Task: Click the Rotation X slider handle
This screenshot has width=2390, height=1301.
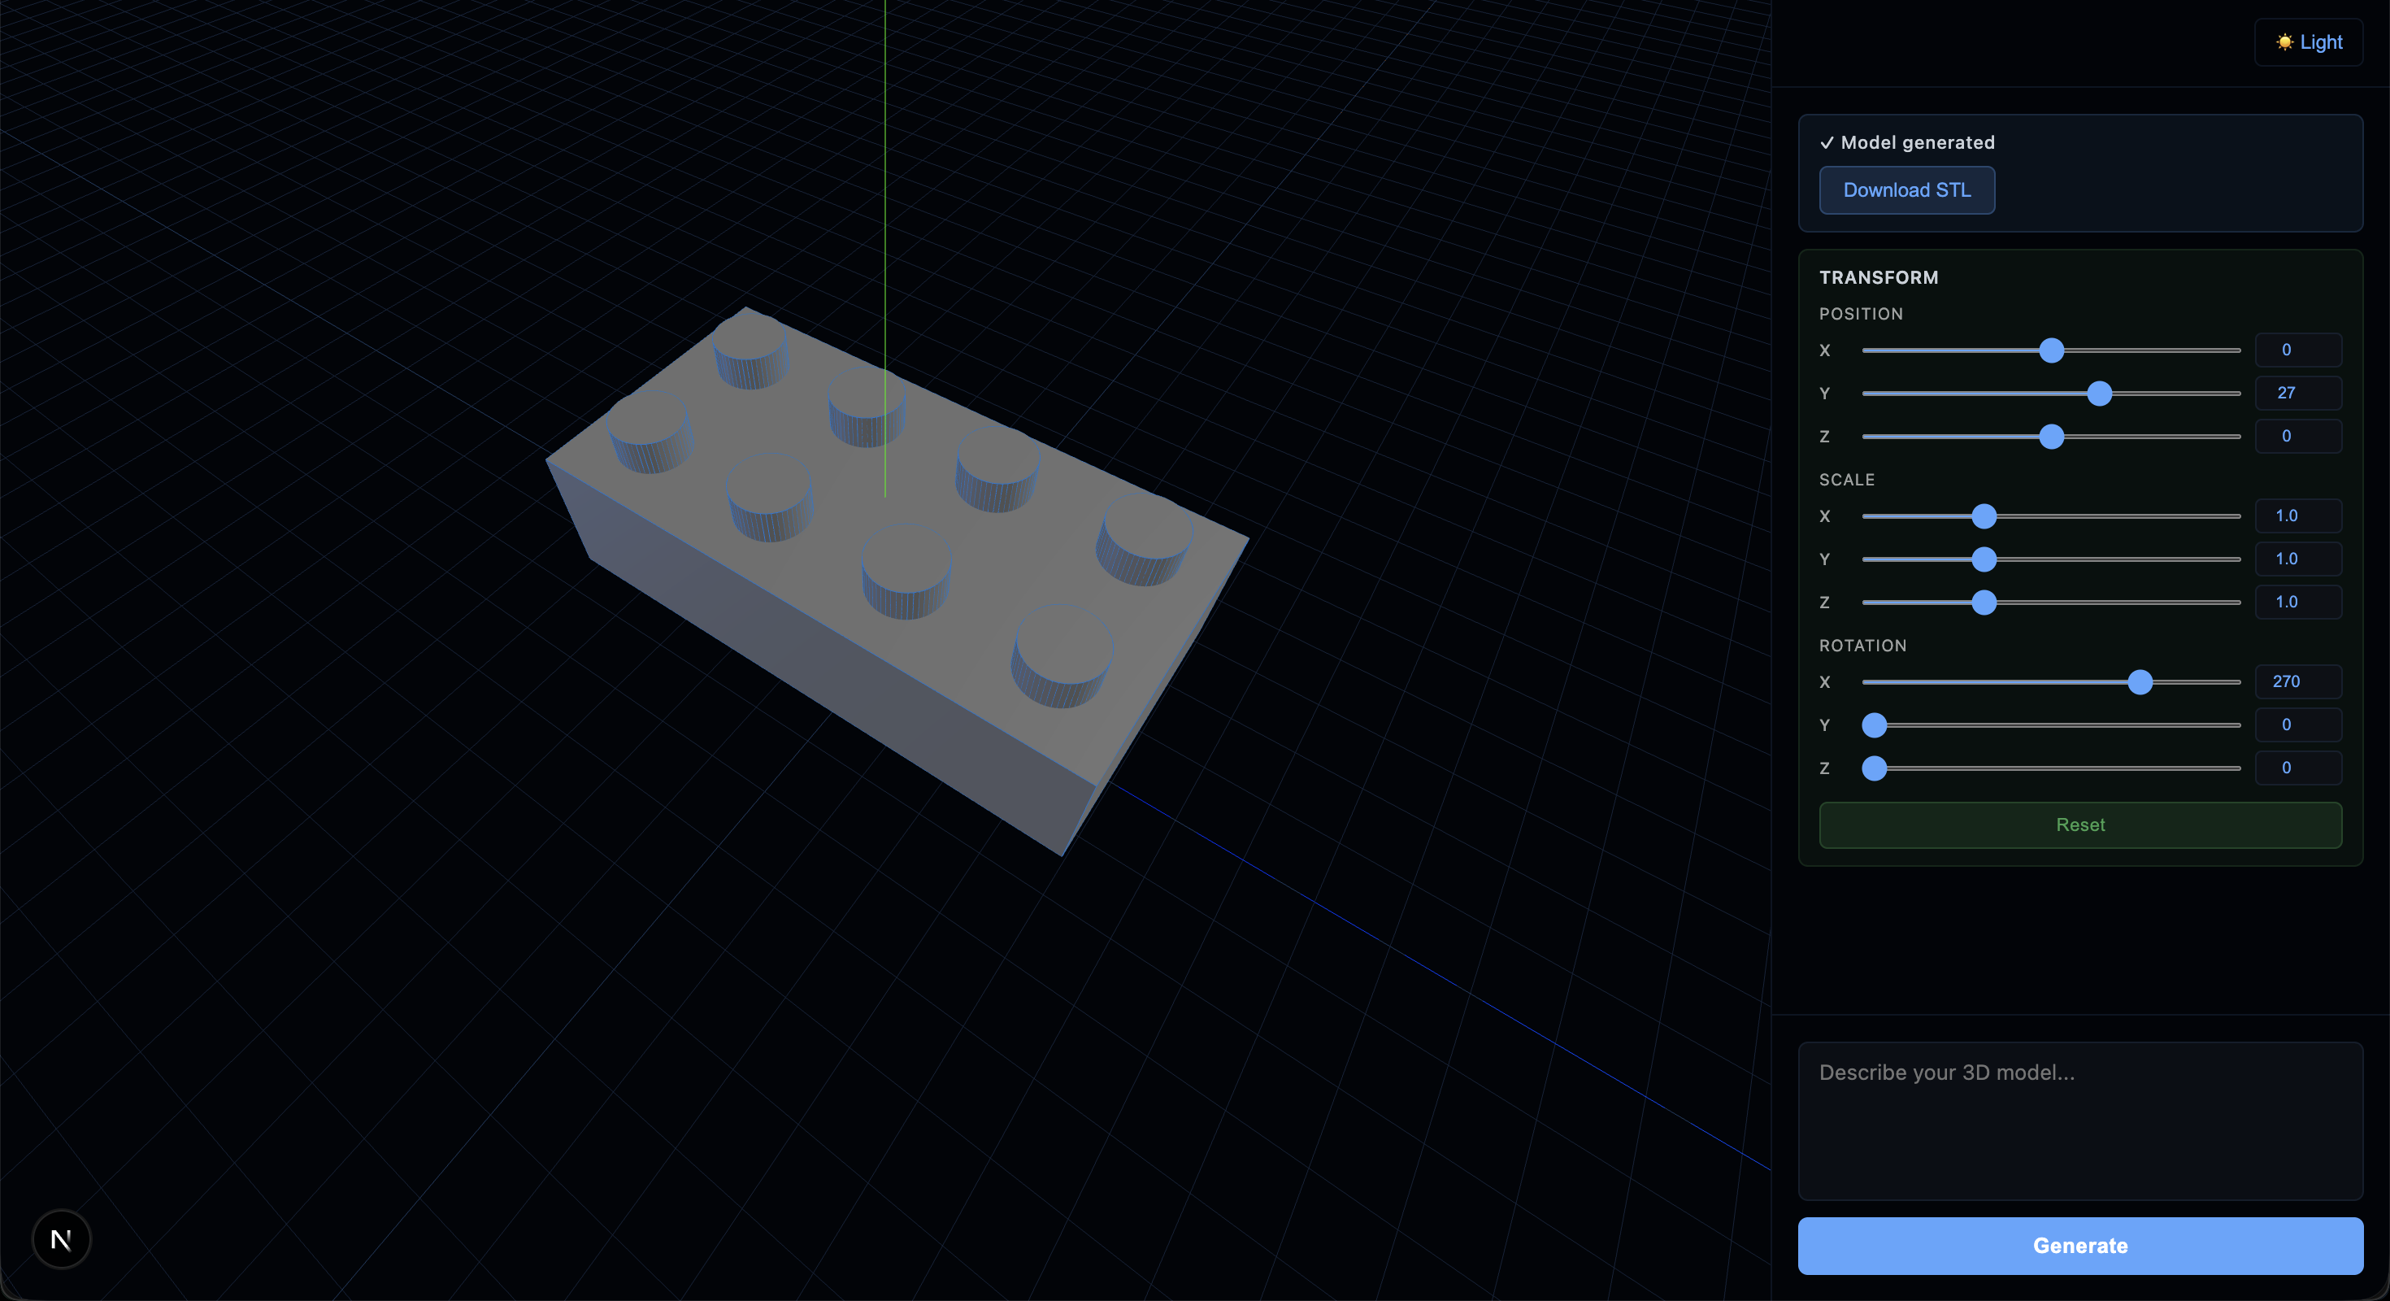Action: [2140, 683]
